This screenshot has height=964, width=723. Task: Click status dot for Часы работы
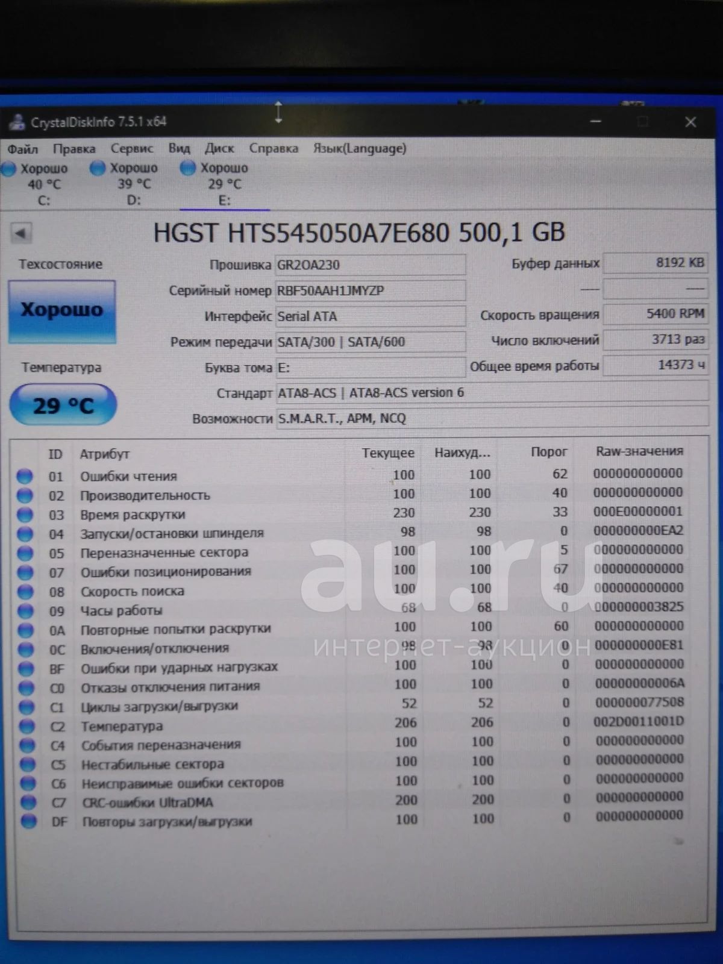click(25, 611)
